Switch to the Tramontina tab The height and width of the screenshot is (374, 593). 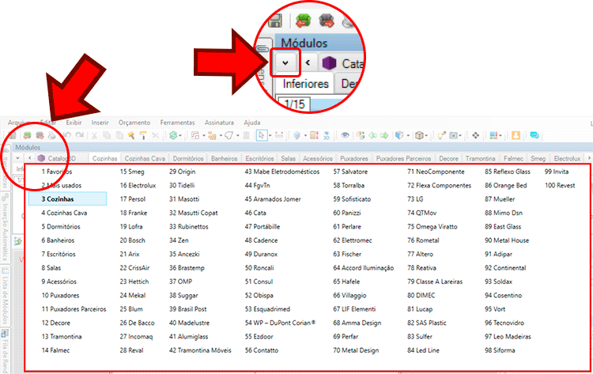point(480,158)
